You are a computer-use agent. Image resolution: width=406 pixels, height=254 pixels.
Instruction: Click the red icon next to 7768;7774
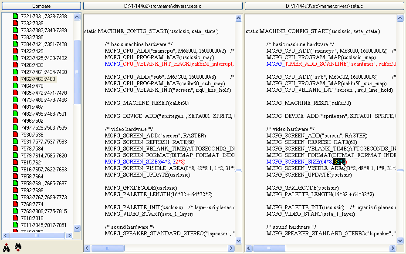15,204
